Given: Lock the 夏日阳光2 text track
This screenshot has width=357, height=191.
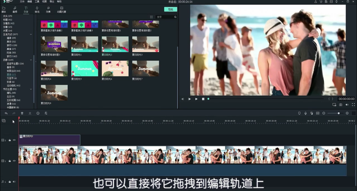Looking at the screenshot, I should pos(10,140).
